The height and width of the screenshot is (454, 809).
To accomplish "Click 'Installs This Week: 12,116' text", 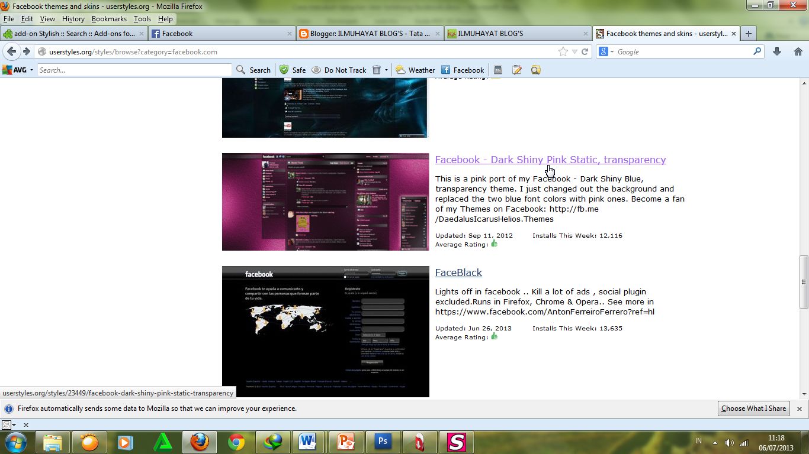I will pyautogui.click(x=577, y=235).
